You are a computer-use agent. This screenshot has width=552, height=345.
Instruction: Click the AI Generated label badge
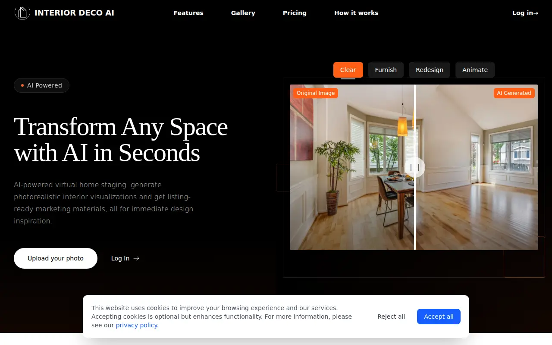(514, 93)
